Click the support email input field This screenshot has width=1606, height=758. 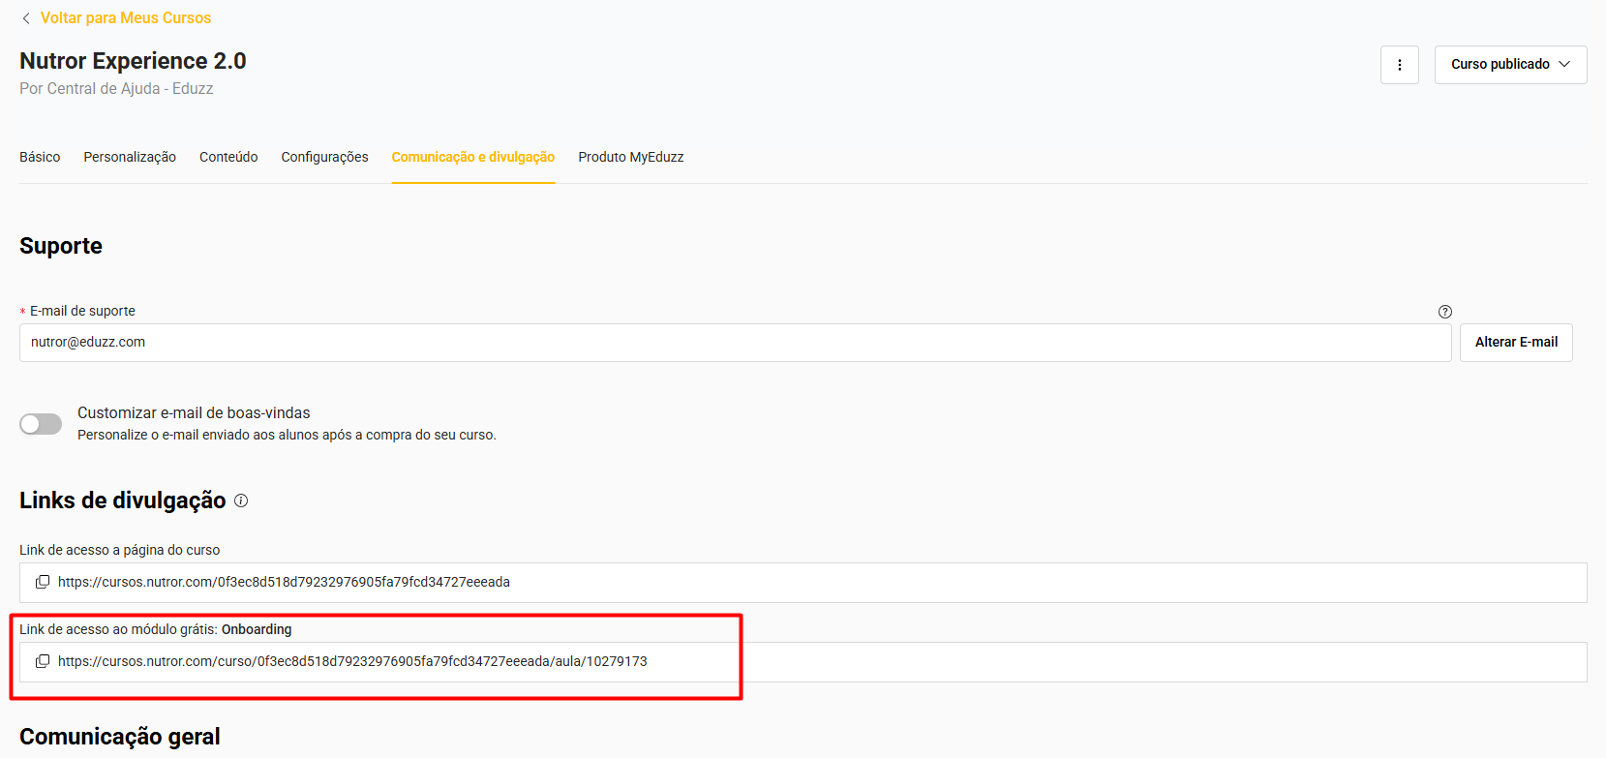pyautogui.click(x=734, y=343)
